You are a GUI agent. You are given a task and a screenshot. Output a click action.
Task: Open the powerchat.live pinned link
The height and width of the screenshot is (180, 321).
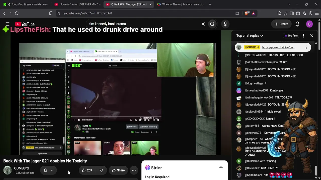coord(279,47)
